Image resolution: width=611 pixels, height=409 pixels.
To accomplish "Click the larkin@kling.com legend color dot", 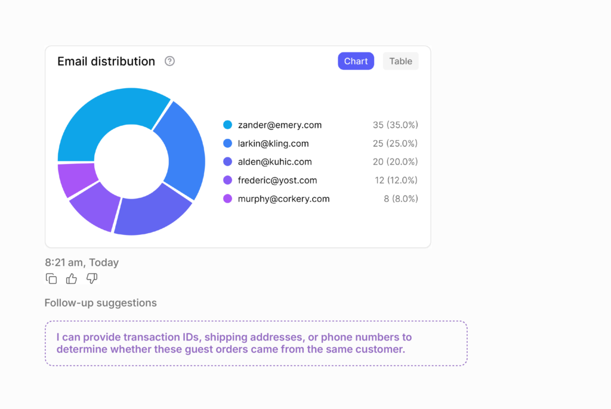I will pos(227,144).
